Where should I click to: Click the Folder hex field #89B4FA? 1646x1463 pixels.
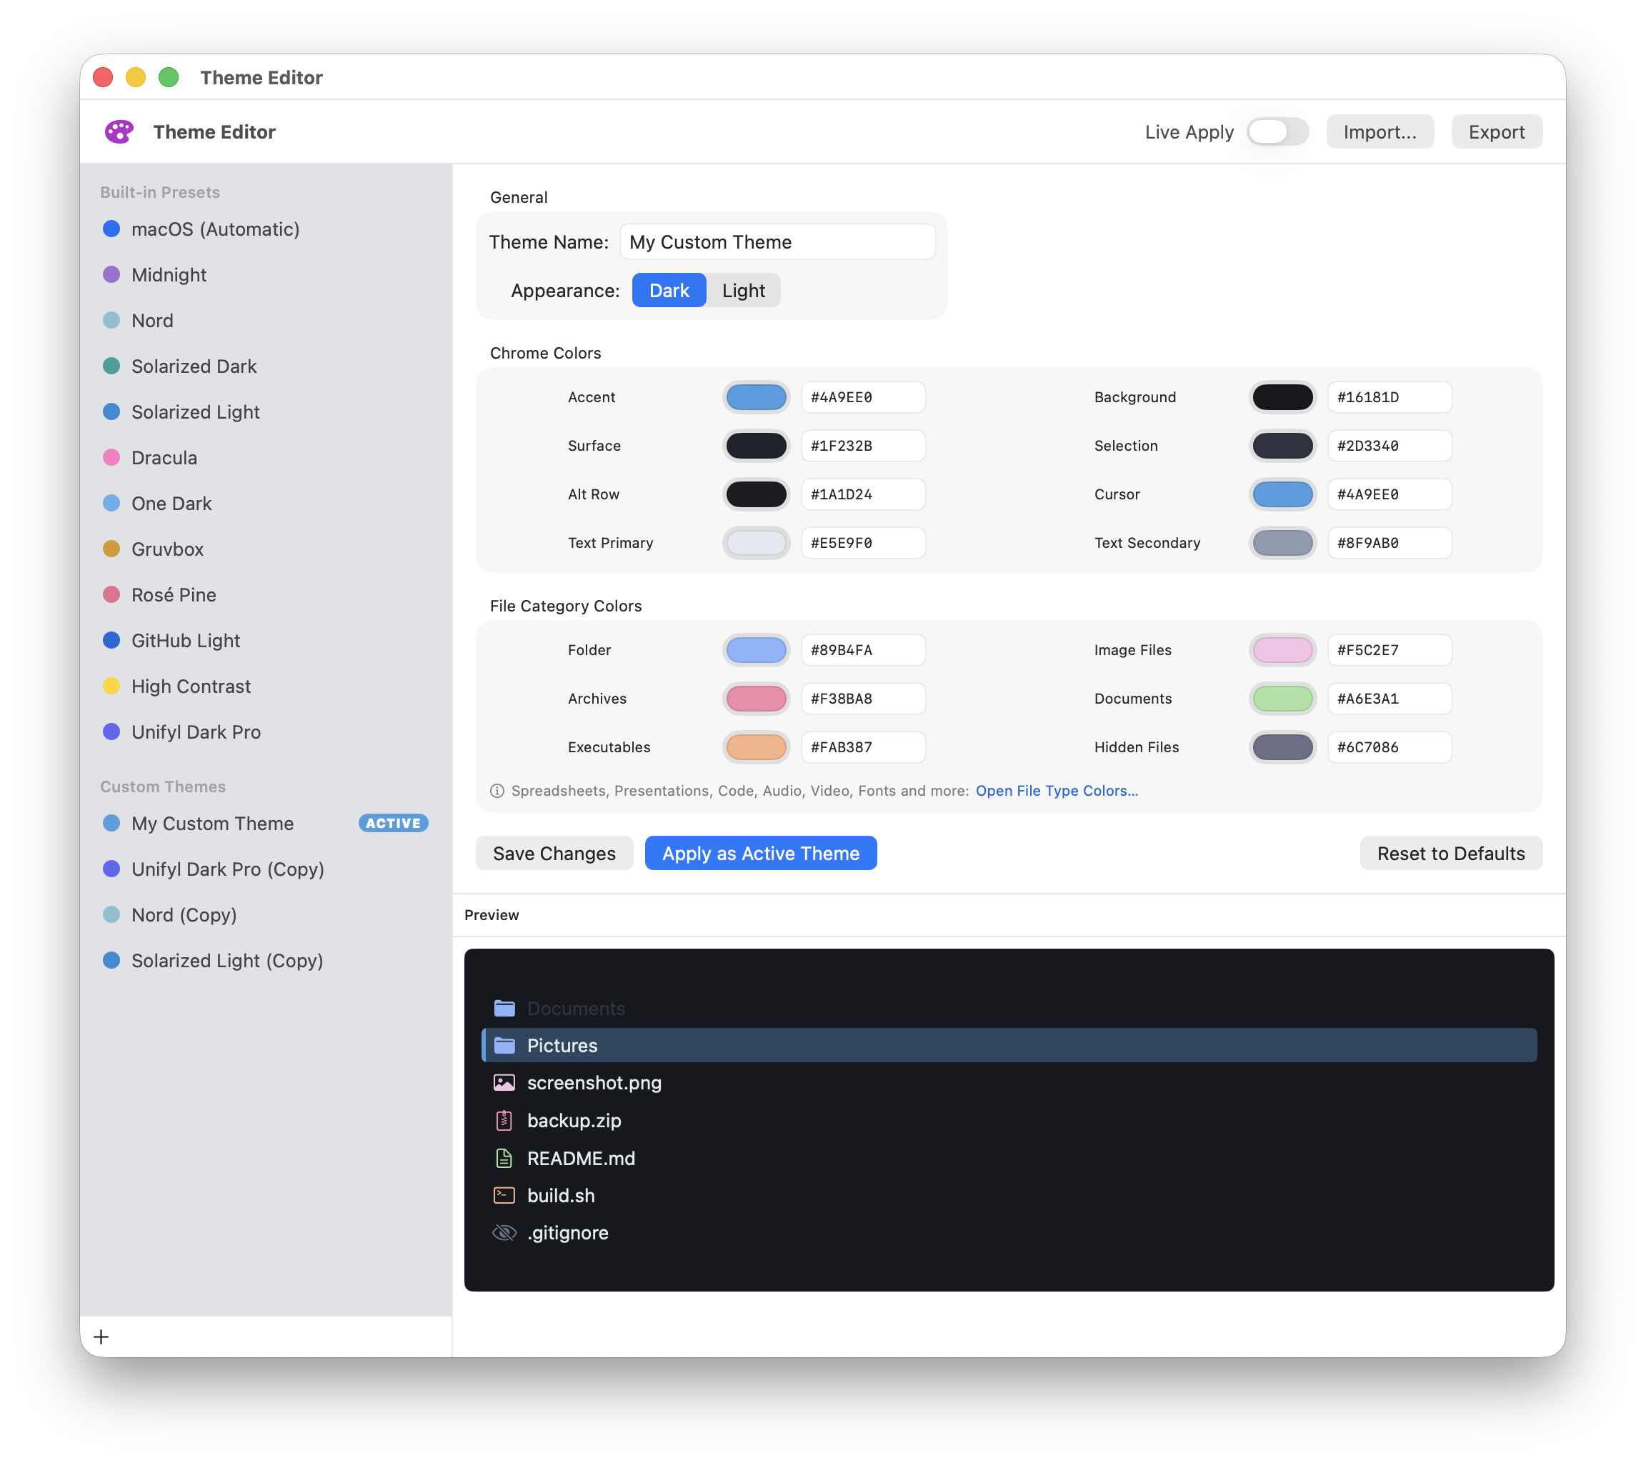[862, 650]
